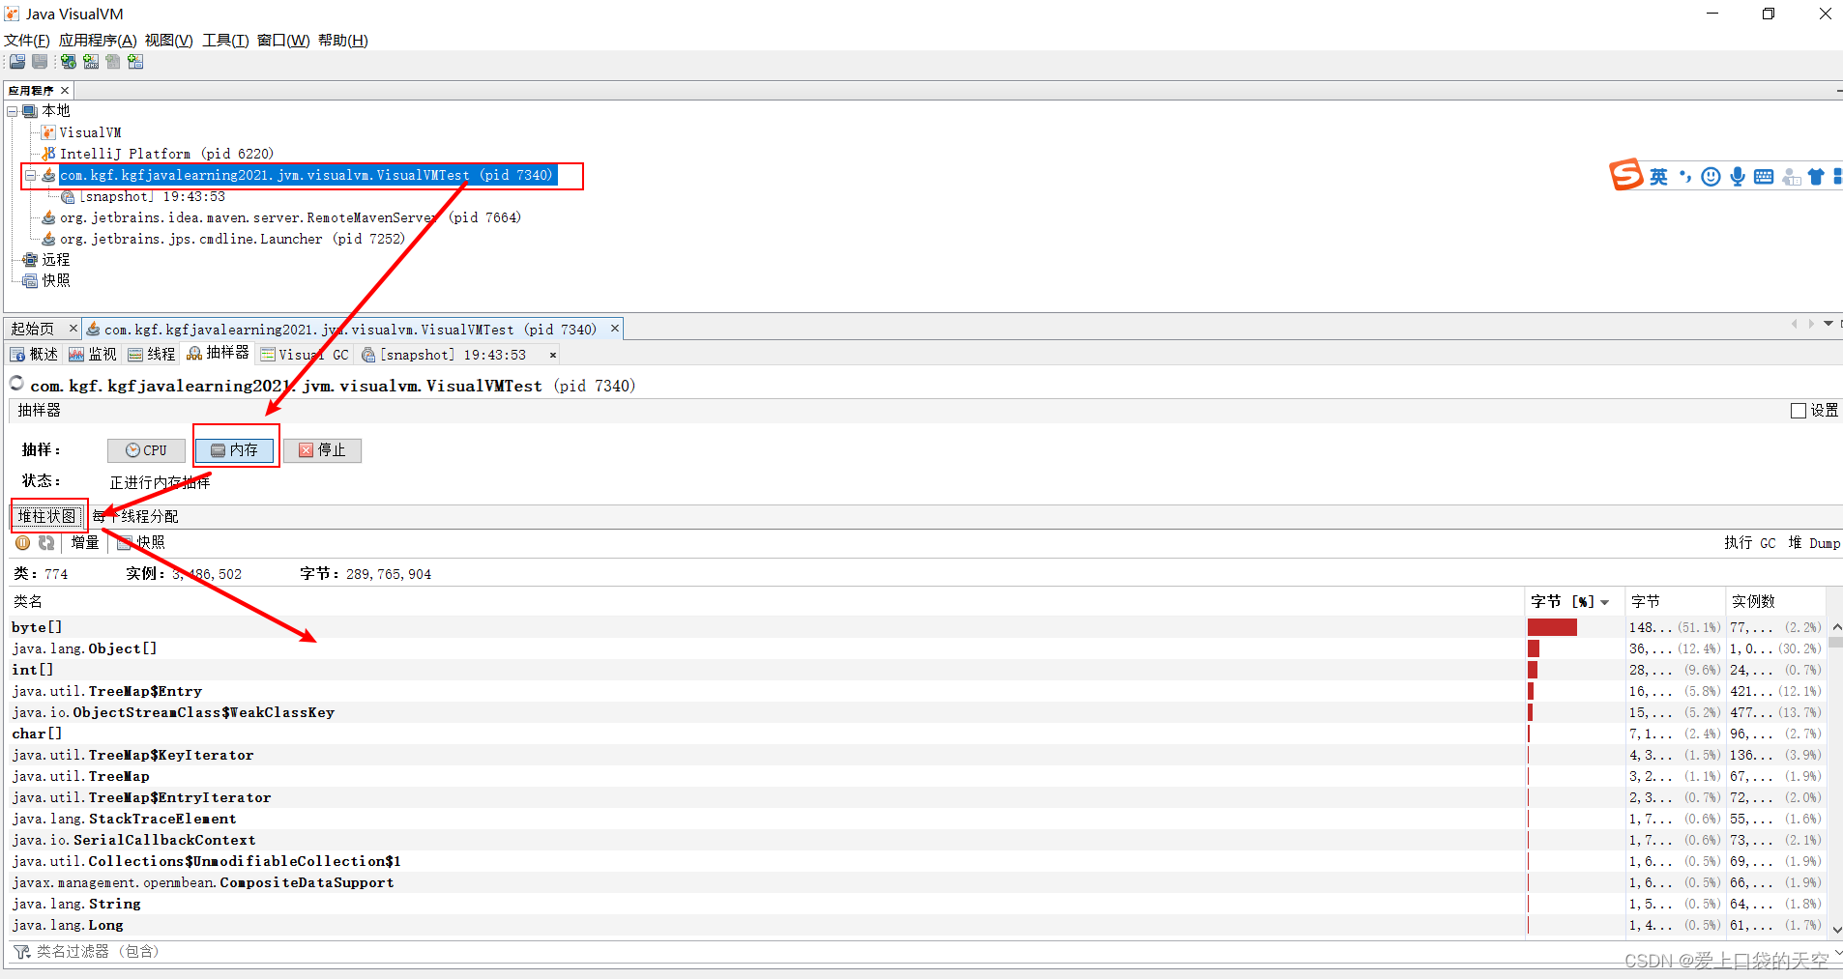
Task: Click Add Remote Host toolbar icon
Action: (68, 62)
